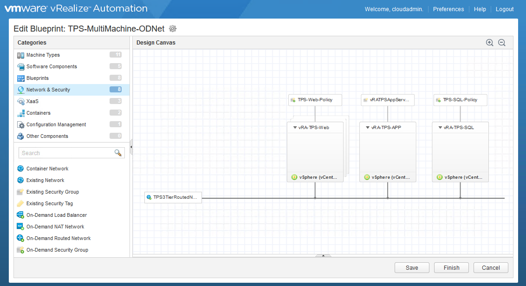Click the On-Demand Routed Network icon
The image size is (526, 286).
point(22,238)
